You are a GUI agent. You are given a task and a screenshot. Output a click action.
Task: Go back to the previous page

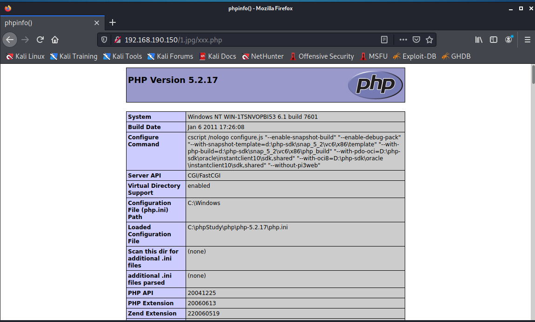coord(10,40)
